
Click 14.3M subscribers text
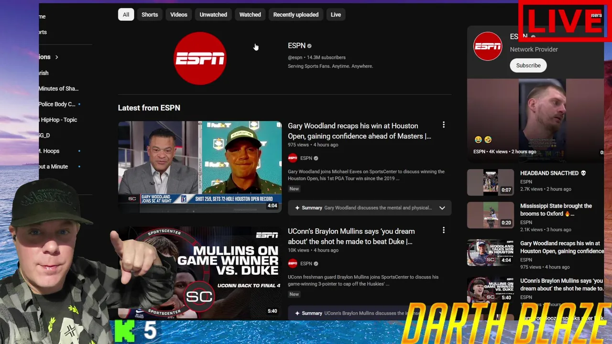[326, 57]
